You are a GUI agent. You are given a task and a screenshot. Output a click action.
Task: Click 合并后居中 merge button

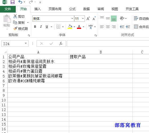[142, 27]
